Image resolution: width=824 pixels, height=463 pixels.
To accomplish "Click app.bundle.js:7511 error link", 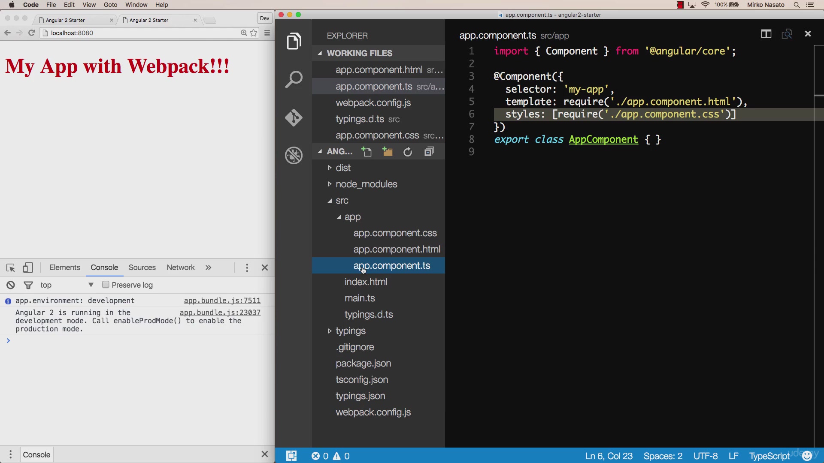I will (x=222, y=301).
